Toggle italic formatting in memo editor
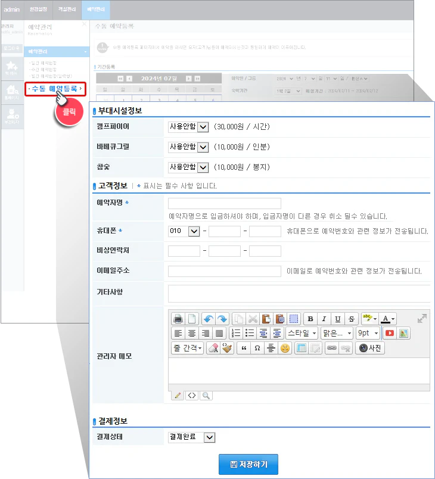Image resolution: width=435 pixels, height=479 pixels. (x=324, y=319)
